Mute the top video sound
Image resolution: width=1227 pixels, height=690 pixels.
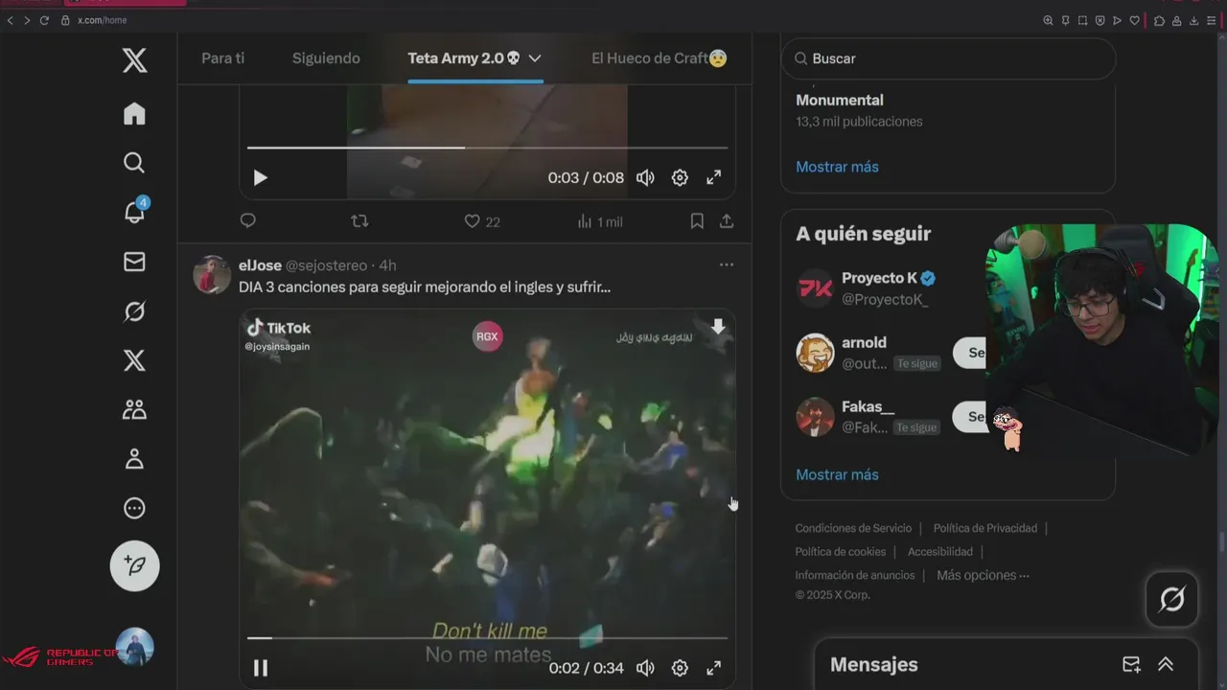646,178
